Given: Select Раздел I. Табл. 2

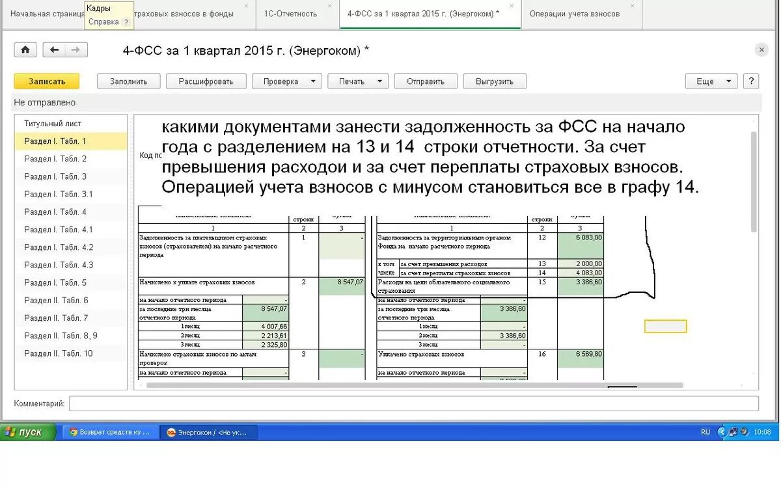Looking at the screenshot, I should click(x=70, y=159).
